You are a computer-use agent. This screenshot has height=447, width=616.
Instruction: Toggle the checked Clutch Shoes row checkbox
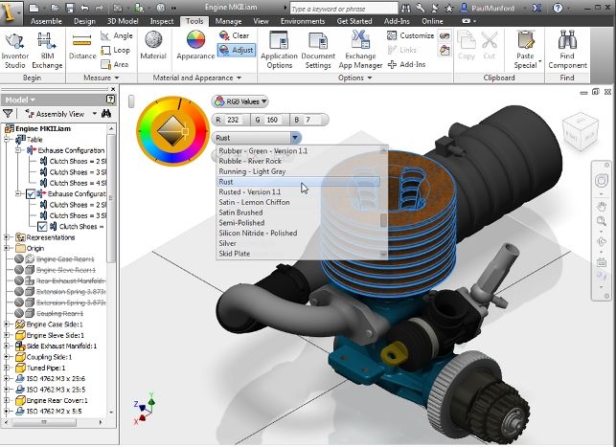pos(41,227)
